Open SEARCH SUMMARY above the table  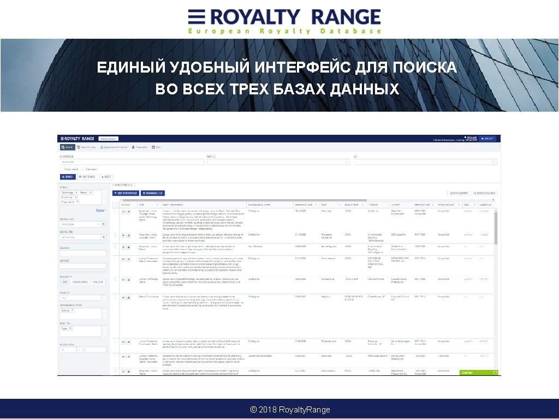pos(459,193)
